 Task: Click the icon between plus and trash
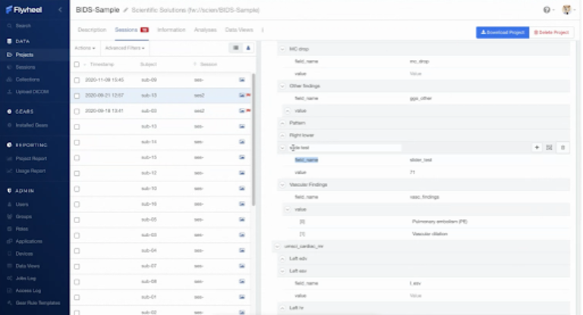point(549,147)
